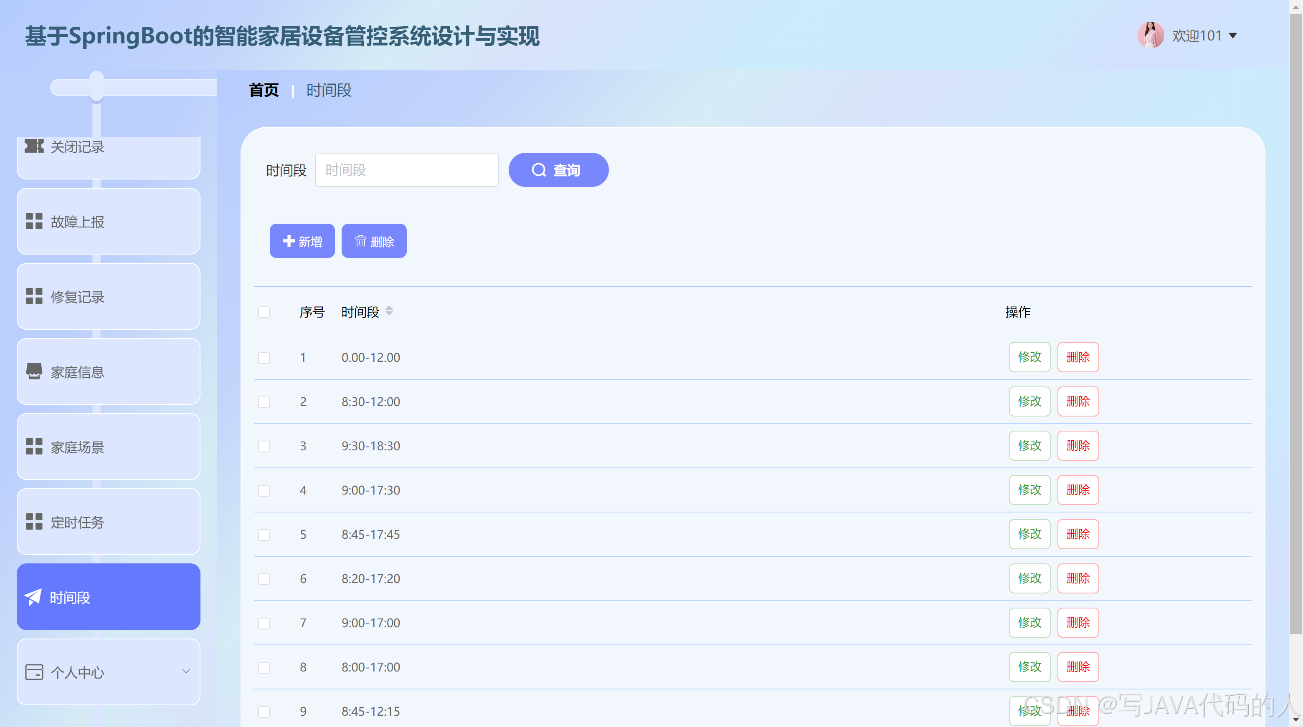The width and height of the screenshot is (1303, 727).
Task: Click 删除 for row 8:45-17:45
Action: click(1078, 534)
